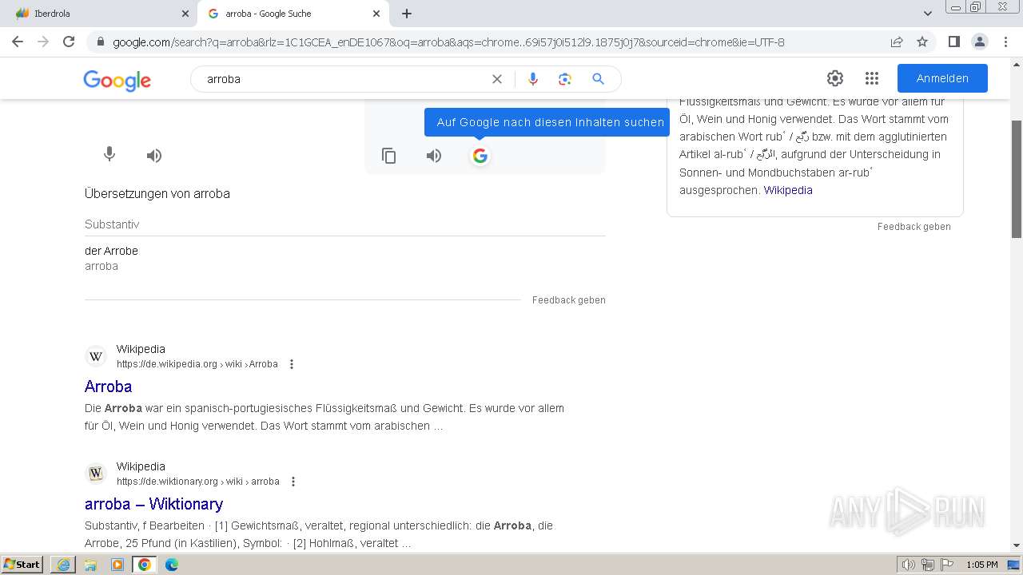Screen dimensions: 1023x575
Task: Click the Wikipedia favicon of first result
Action: pos(96,356)
